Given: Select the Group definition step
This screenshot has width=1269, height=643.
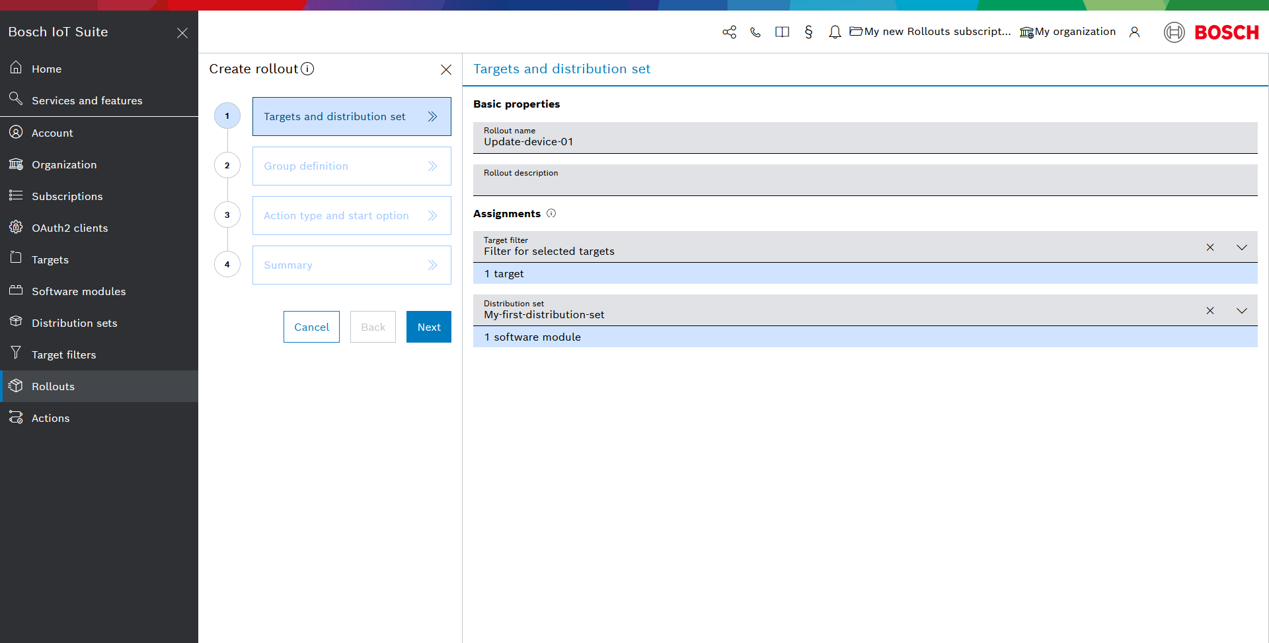Looking at the screenshot, I should [351, 166].
